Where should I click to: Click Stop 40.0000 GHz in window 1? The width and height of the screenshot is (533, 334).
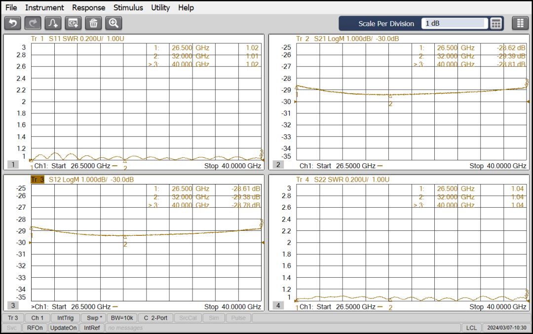coord(232,166)
